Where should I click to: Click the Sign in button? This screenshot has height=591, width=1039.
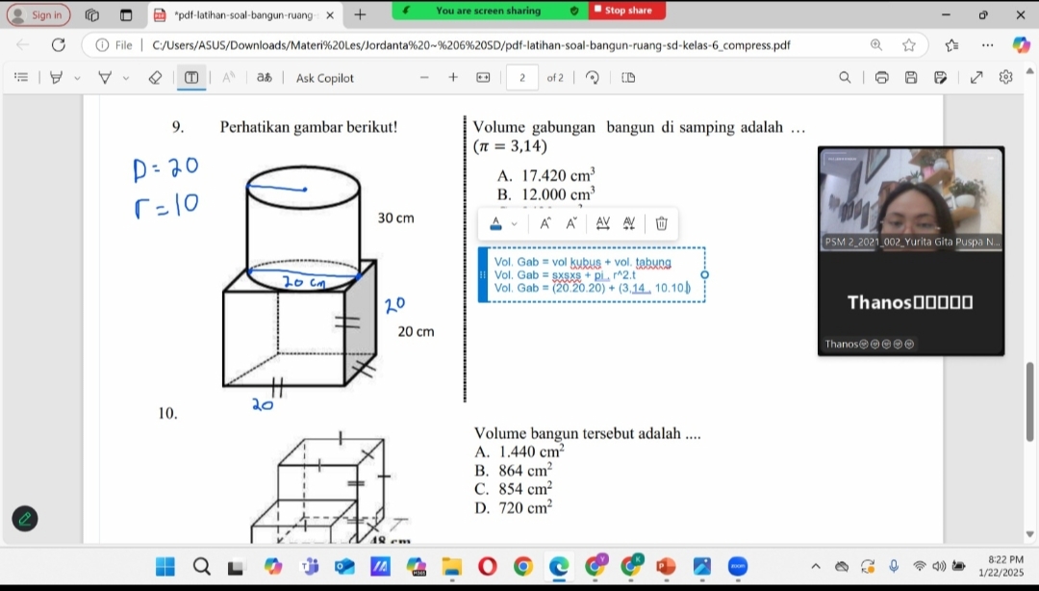tap(38, 14)
